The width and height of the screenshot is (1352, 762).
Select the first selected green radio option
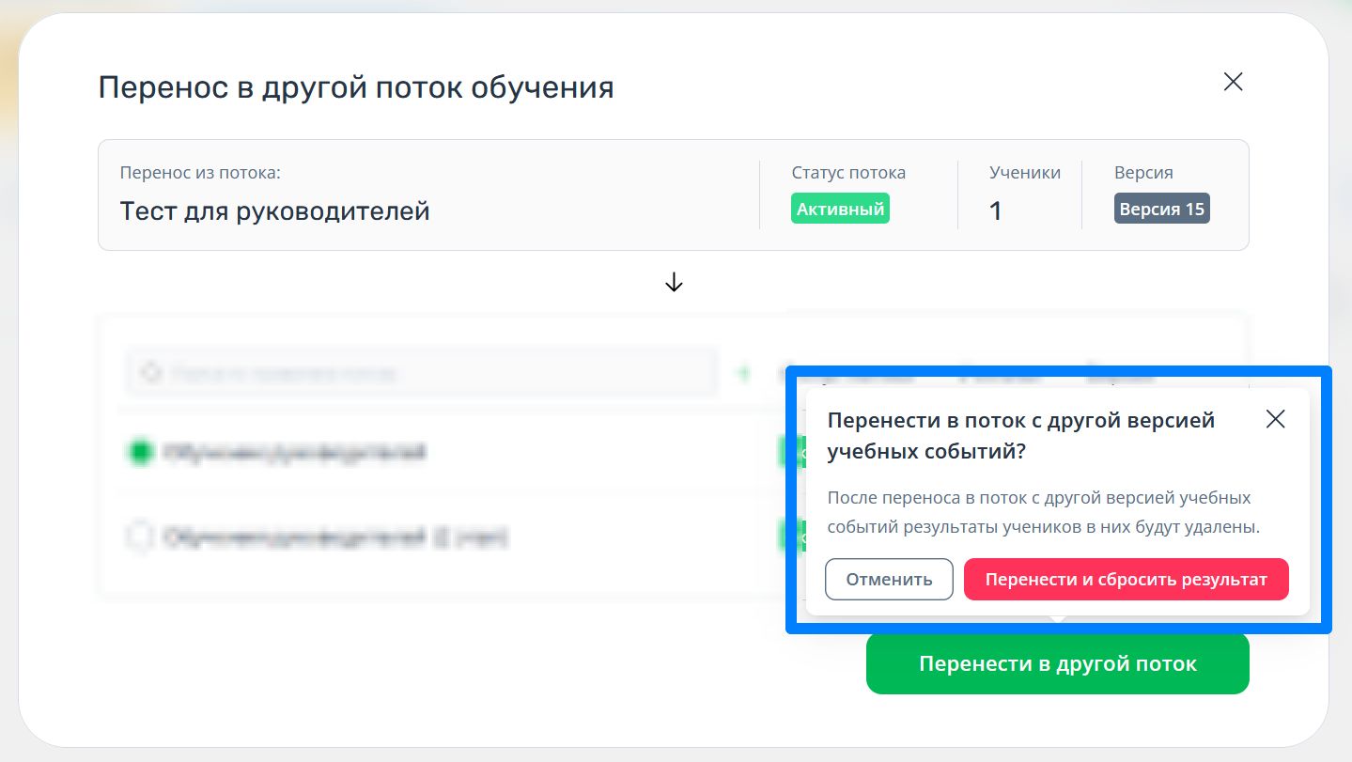[139, 453]
